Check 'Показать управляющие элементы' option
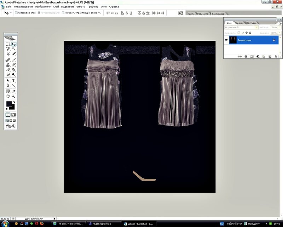This screenshot has width=283, height=227. (x=63, y=13)
